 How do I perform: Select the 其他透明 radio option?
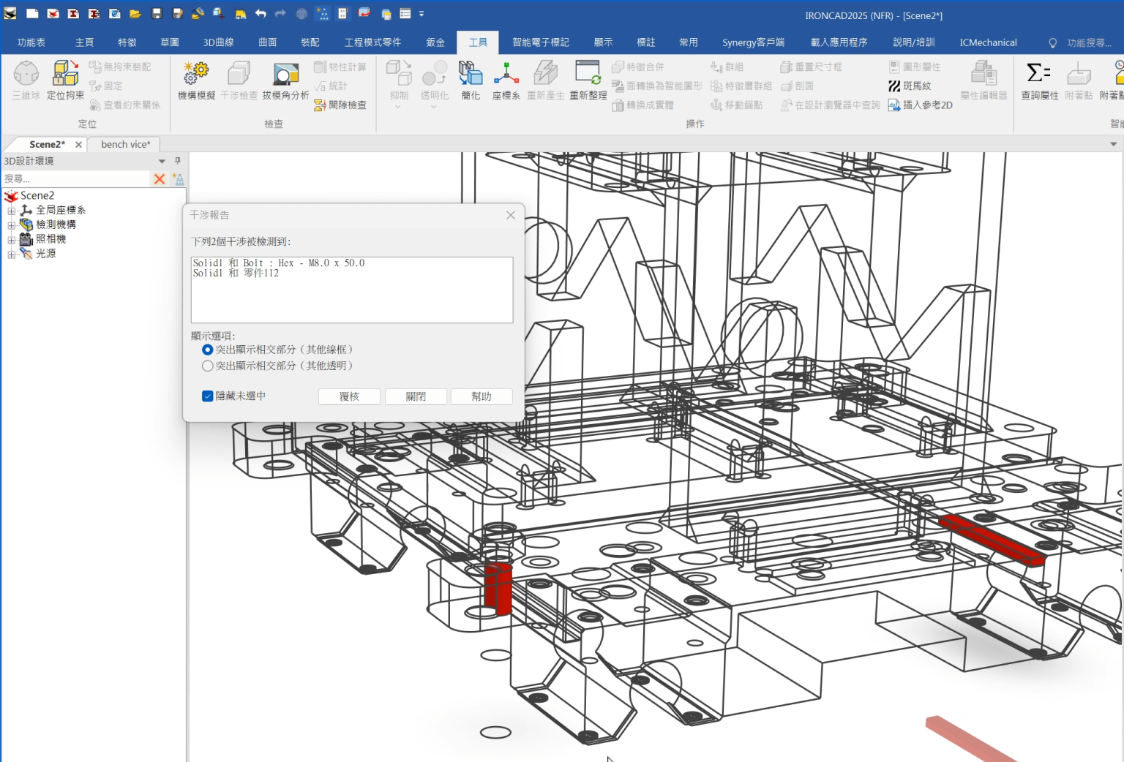click(x=208, y=366)
